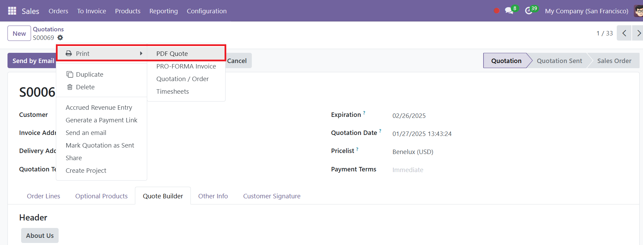This screenshot has height=245, width=643.
Task: Click the Cancel button
Action: [x=237, y=61]
